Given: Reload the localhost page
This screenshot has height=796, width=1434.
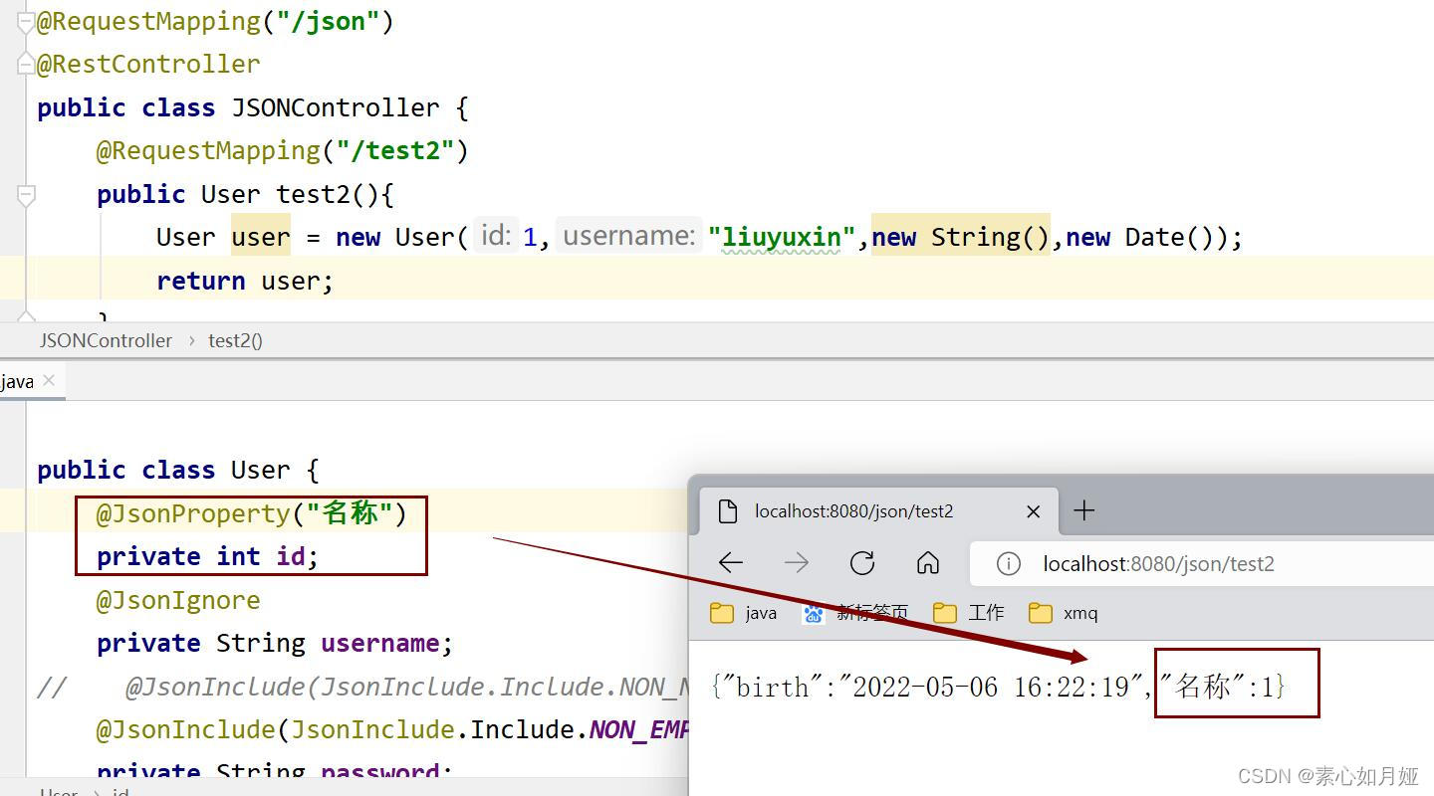Looking at the screenshot, I should tap(862, 563).
